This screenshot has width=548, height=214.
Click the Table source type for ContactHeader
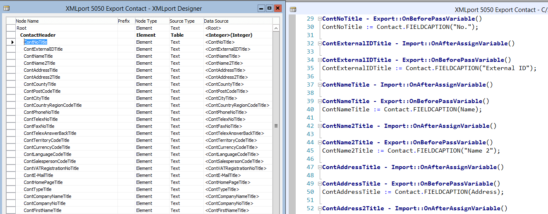[186, 35]
